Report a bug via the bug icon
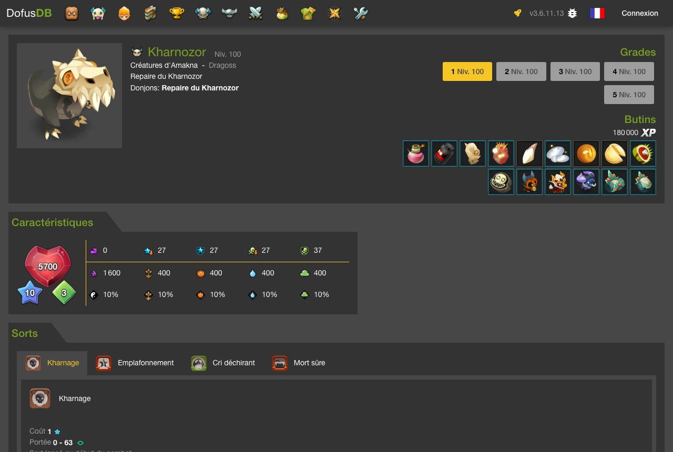673x452 pixels. point(573,13)
